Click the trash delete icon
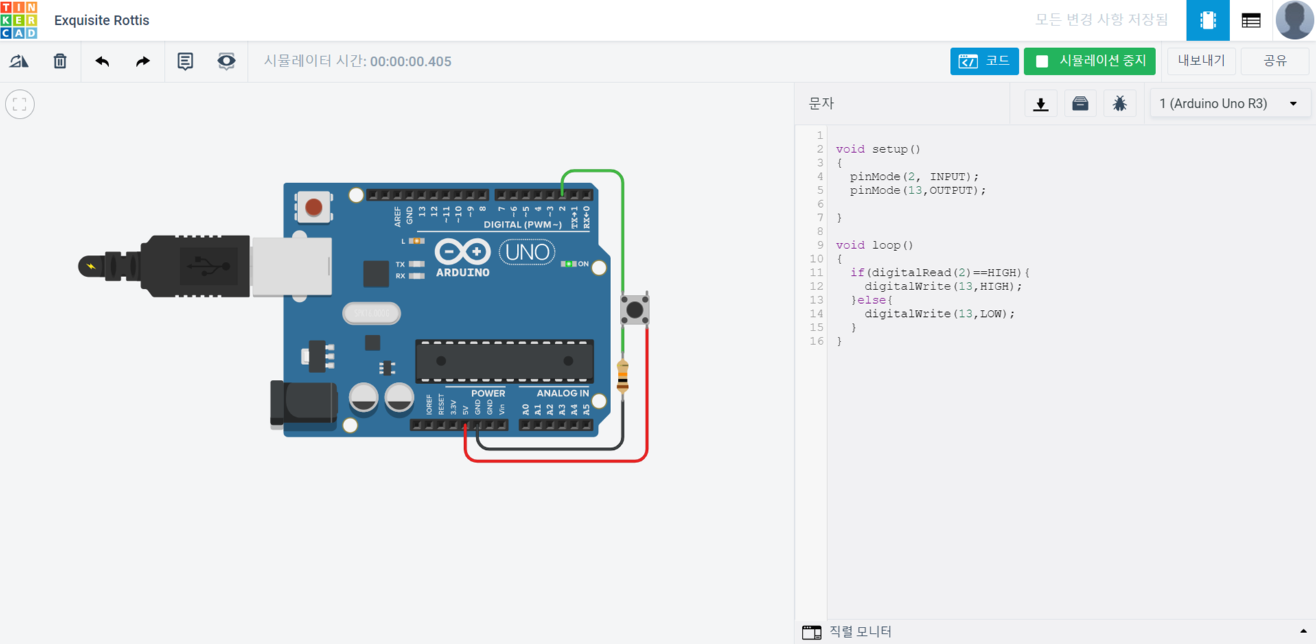Viewport: 1316px width, 644px height. coord(60,61)
